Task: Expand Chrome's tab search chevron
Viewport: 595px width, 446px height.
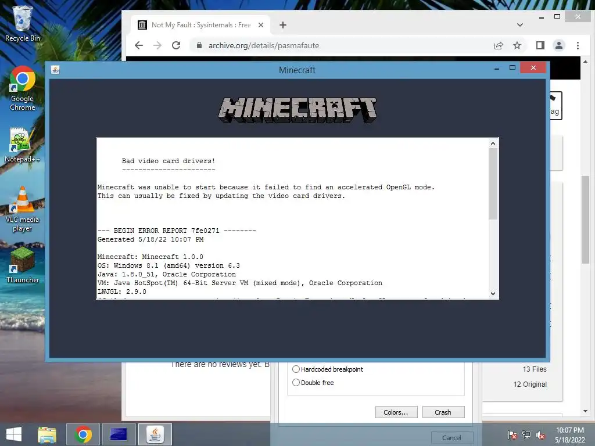Action: (x=520, y=25)
